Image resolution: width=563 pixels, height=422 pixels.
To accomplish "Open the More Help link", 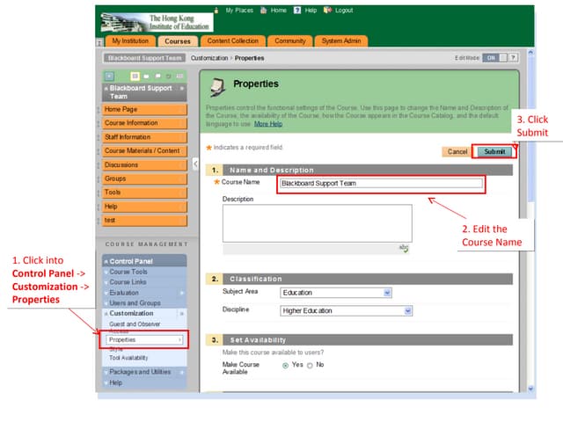I will (x=268, y=124).
